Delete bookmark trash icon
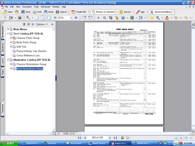This screenshot has width=195, height=146. (24, 24)
